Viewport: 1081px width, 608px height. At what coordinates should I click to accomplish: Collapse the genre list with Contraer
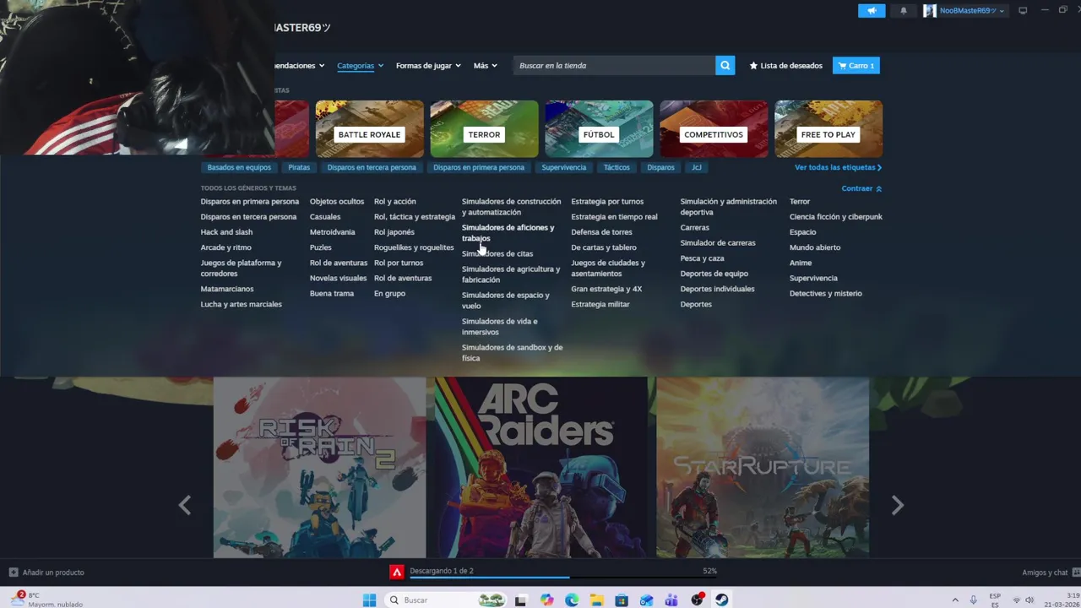pyautogui.click(x=861, y=188)
